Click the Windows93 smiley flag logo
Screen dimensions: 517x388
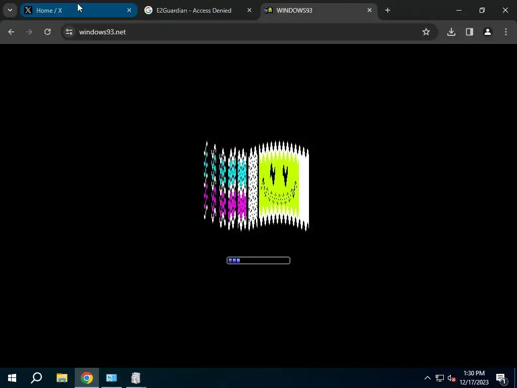coord(256,186)
